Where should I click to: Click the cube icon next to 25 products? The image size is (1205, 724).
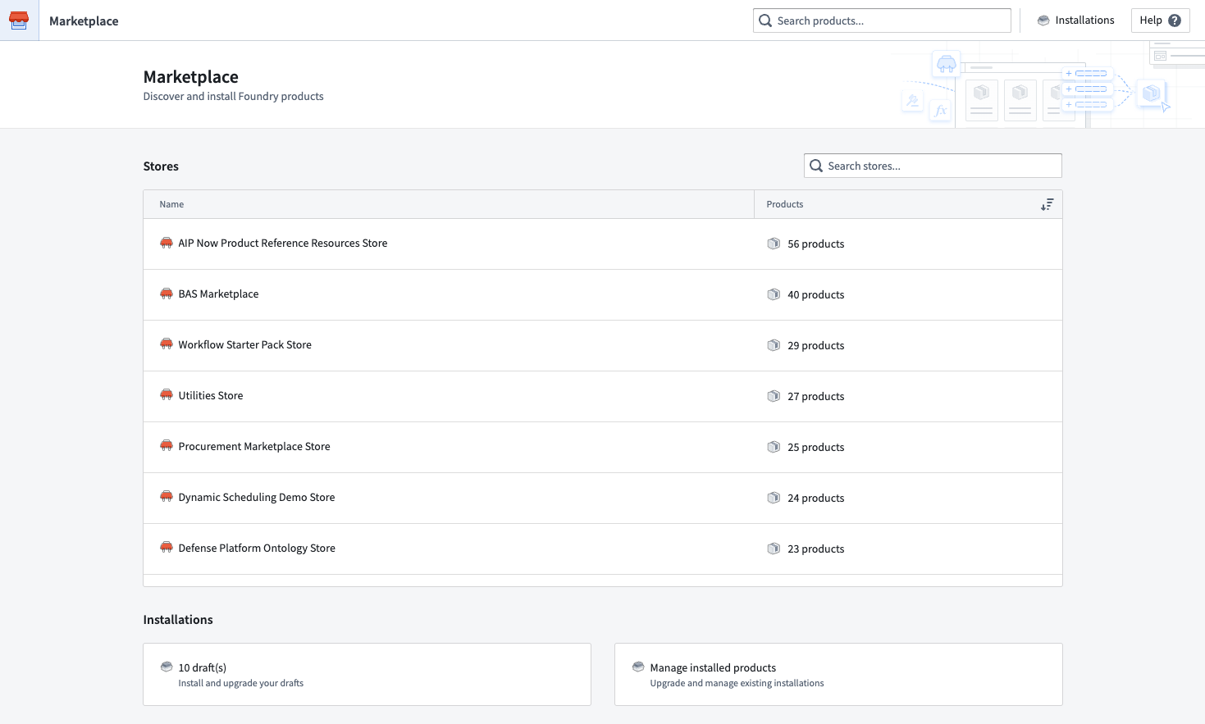[x=774, y=447]
